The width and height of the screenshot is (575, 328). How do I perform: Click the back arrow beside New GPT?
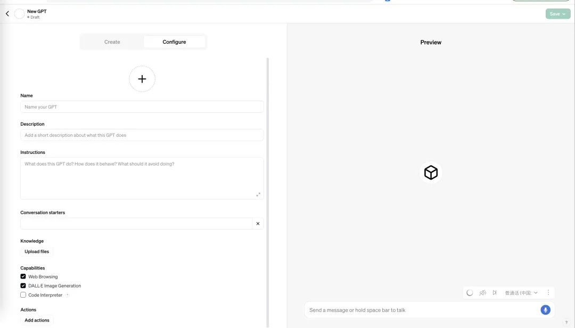point(7,14)
